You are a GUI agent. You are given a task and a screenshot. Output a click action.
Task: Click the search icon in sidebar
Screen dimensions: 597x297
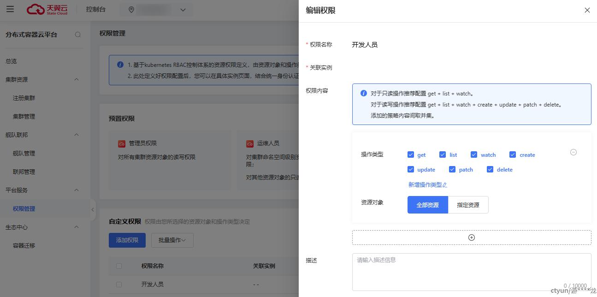click(x=78, y=35)
